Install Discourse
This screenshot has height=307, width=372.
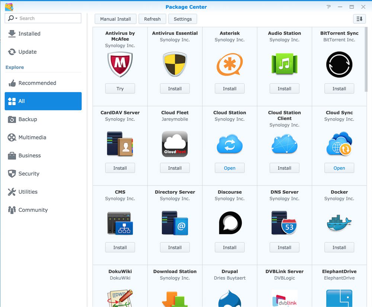tap(230, 248)
